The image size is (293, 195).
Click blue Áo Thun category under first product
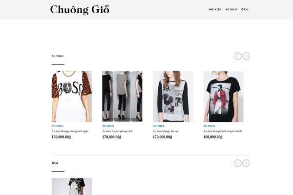point(57,126)
